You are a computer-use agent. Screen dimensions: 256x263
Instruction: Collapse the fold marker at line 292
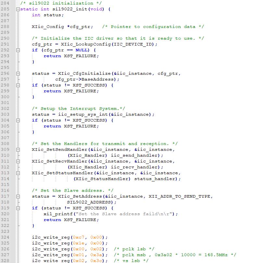click(x=18, y=50)
